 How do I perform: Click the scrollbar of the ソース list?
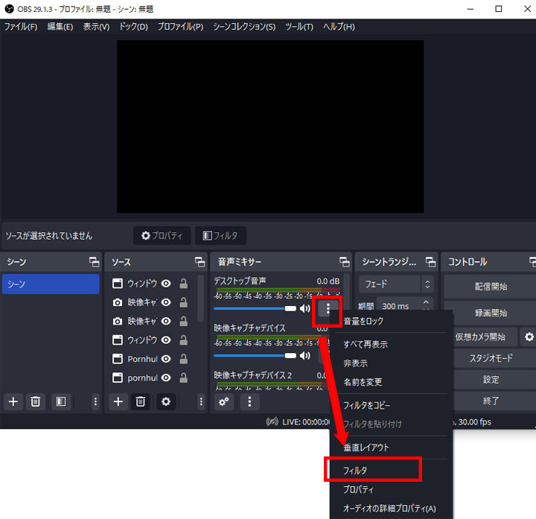(201, 299)
